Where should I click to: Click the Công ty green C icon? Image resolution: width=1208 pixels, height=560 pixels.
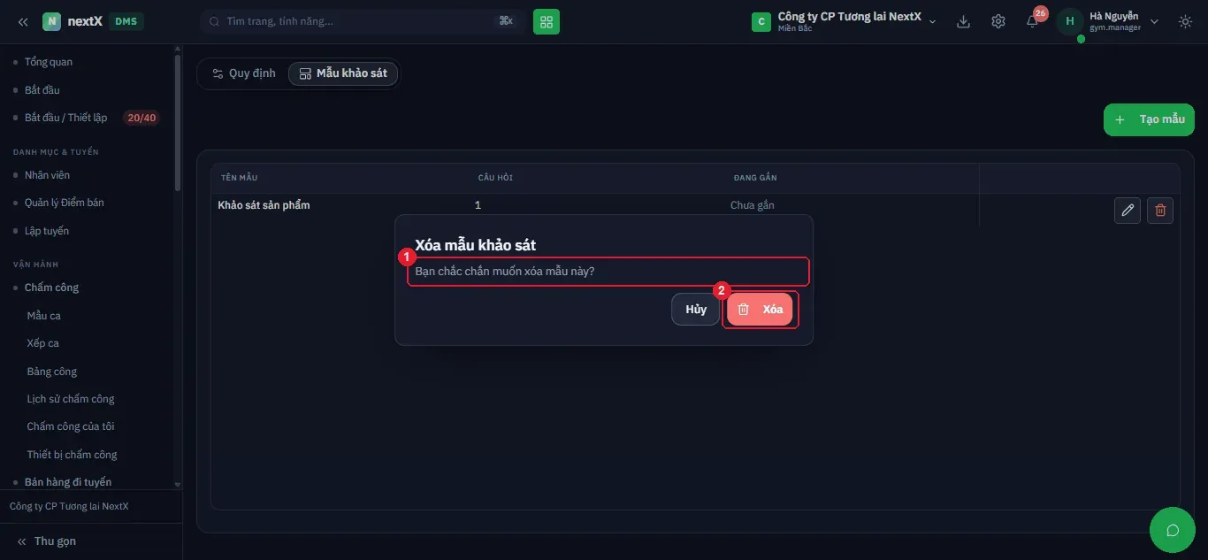[761, 21]
